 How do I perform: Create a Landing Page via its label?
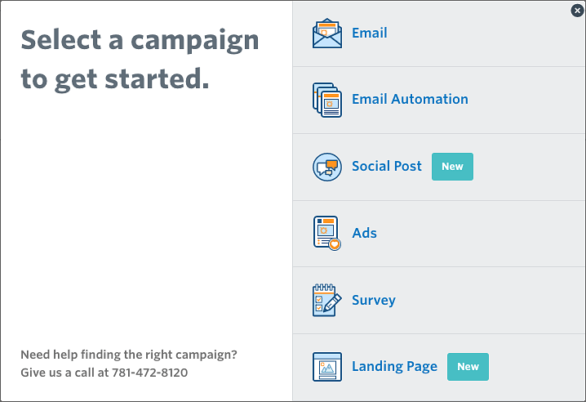pyautogui.click(x=394, y=367)
